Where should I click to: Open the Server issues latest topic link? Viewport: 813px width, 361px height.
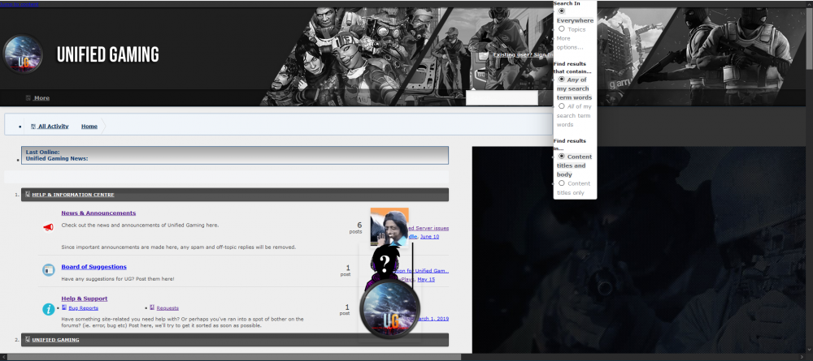coord(428,228)
